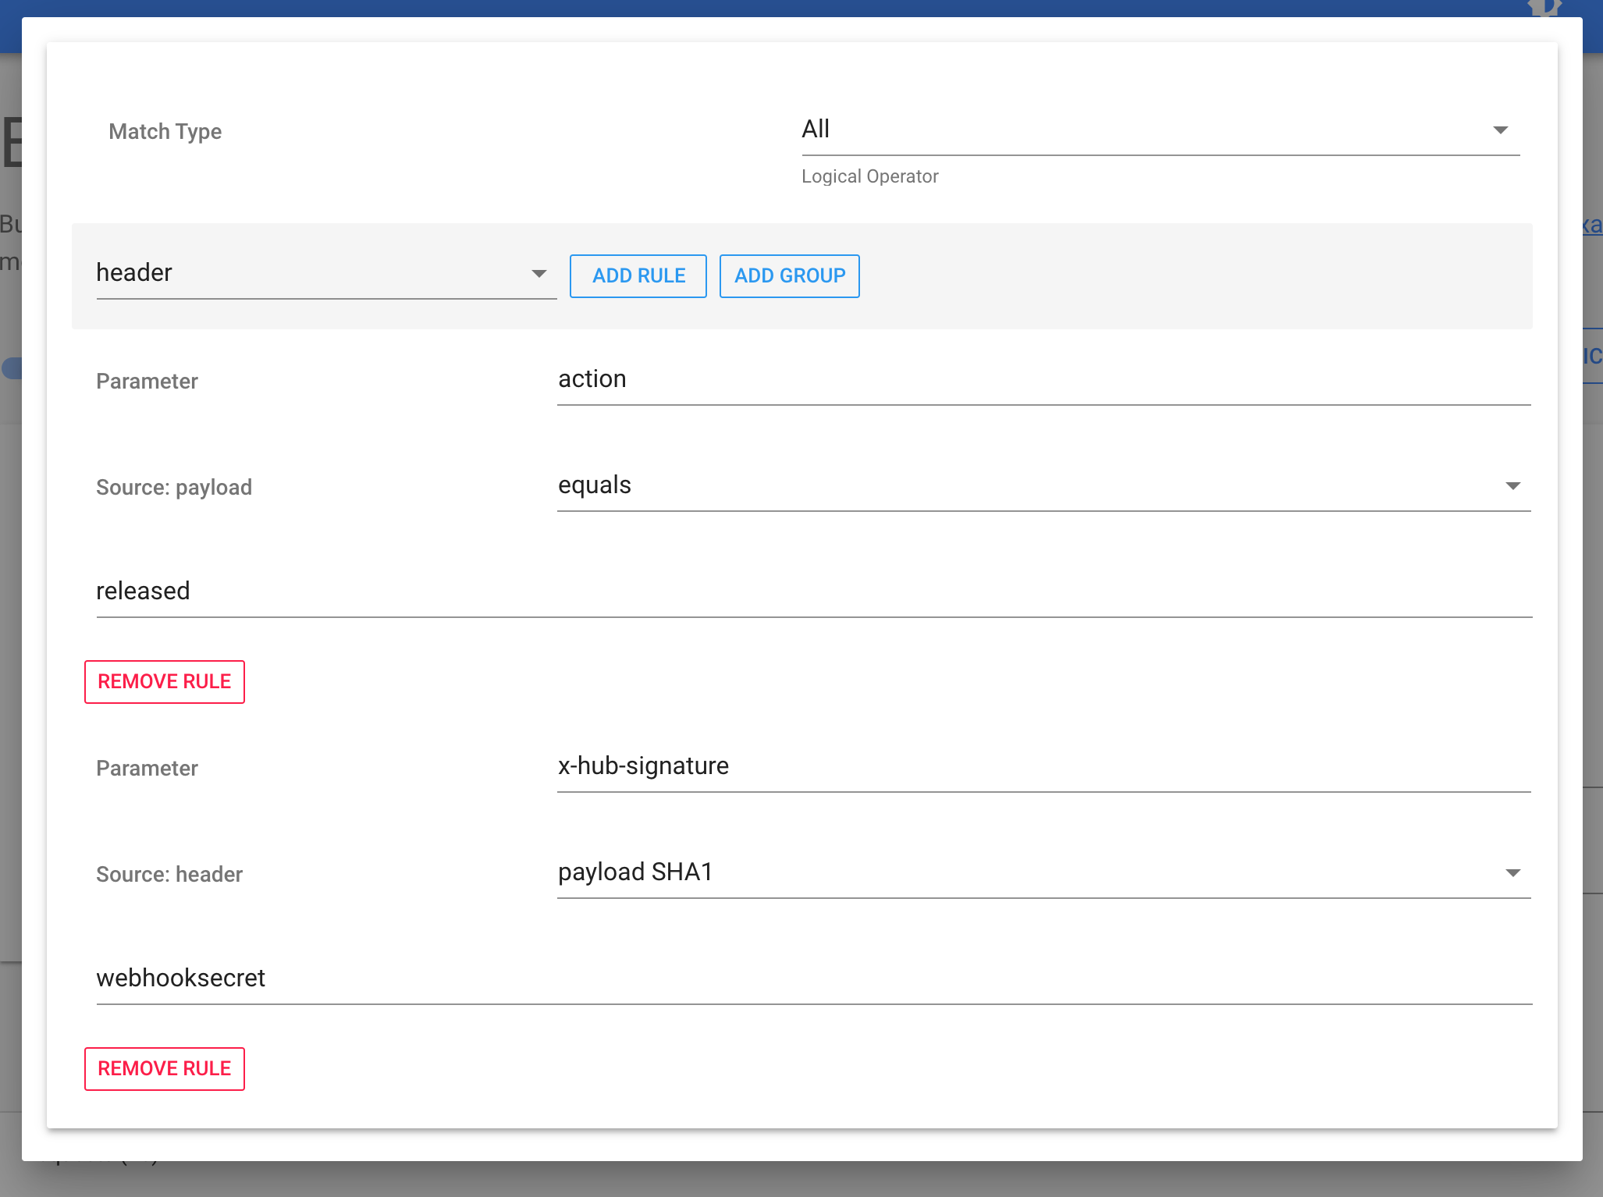Click the 'Source: payload' label
Screen dimensions: 1603x1197
pos(174,487)
